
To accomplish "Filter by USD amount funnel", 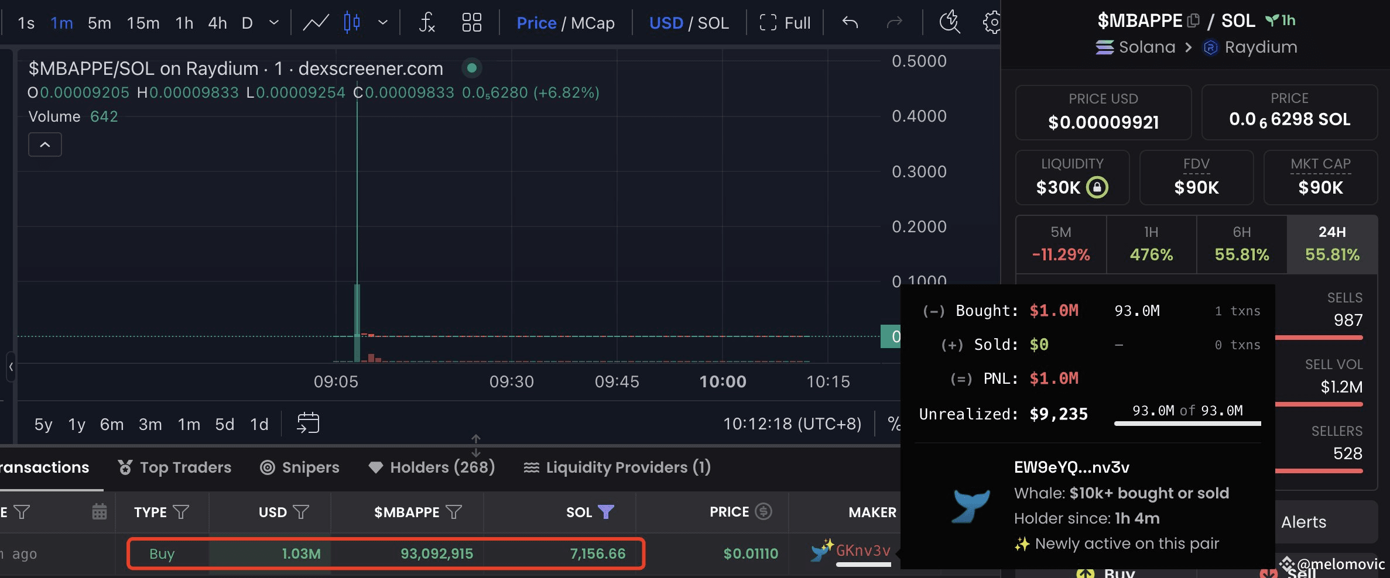I will pyautogui.click(x=301, y=512).
